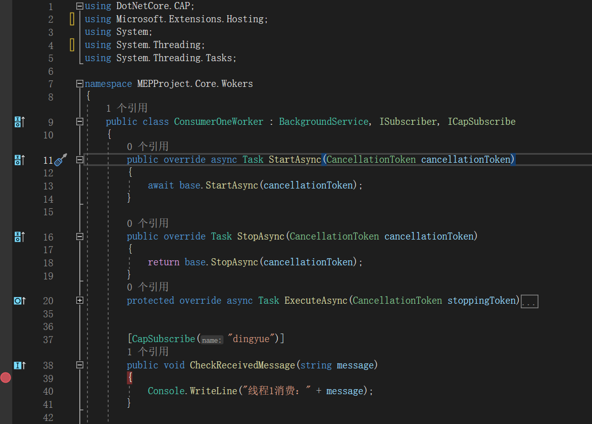Collapse the StopAsync method
This screenshot has width=592, height=424.
click(79, 237)
